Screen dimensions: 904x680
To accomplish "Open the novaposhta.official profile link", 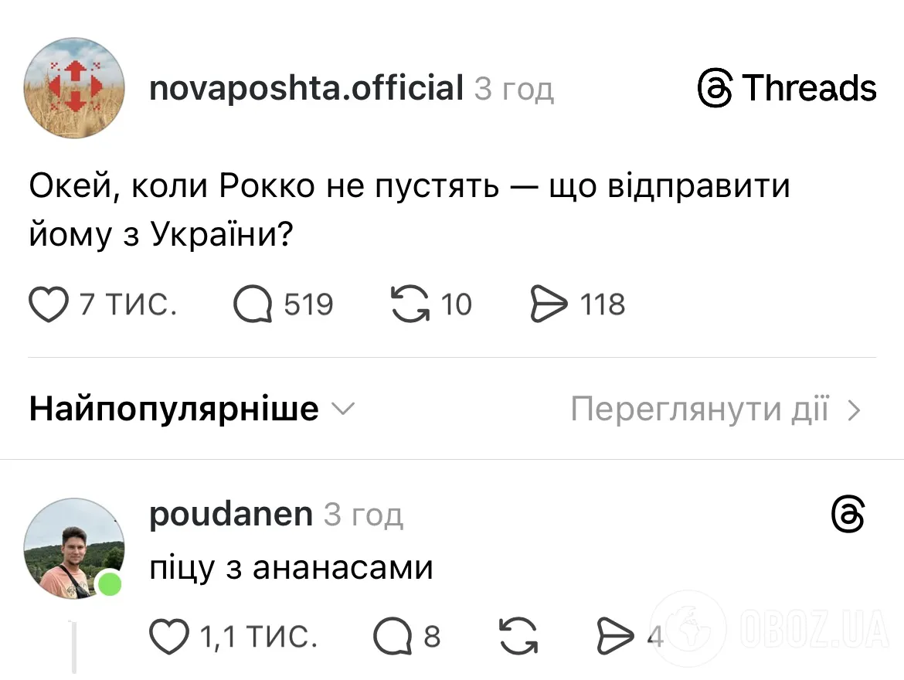I will click(x=304, y=87).
